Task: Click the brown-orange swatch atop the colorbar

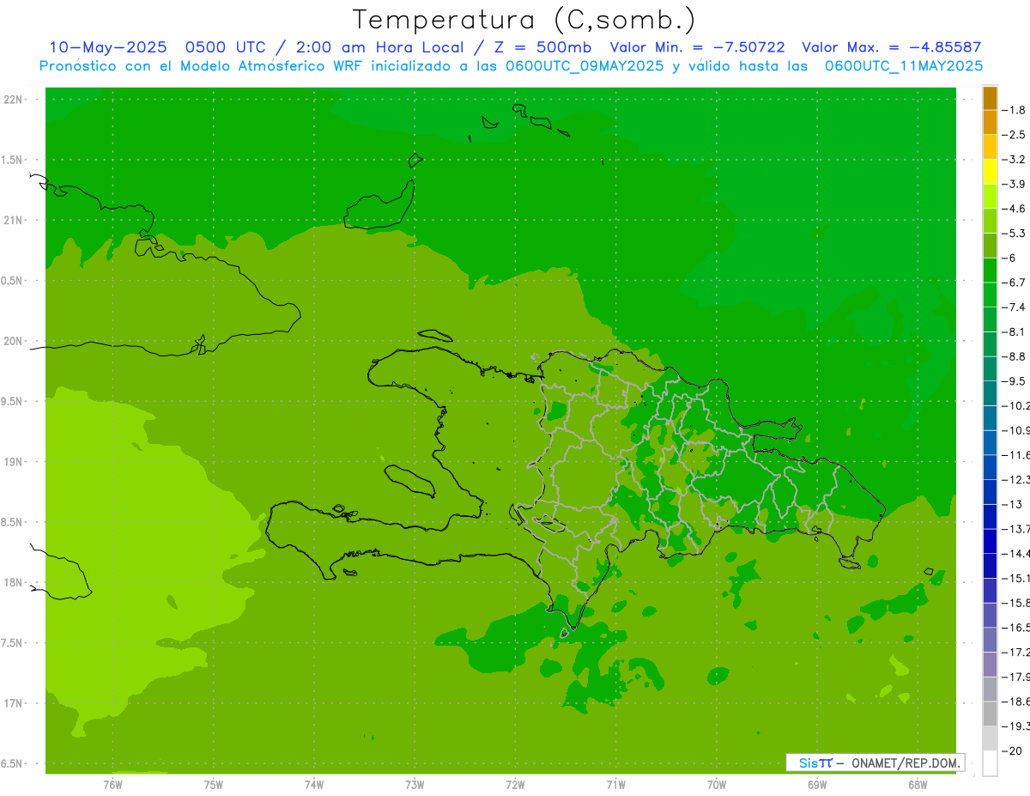Action: (990, 98)
